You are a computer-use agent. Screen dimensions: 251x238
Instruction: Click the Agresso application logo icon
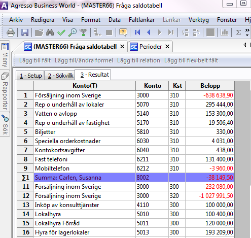[4, 6]
